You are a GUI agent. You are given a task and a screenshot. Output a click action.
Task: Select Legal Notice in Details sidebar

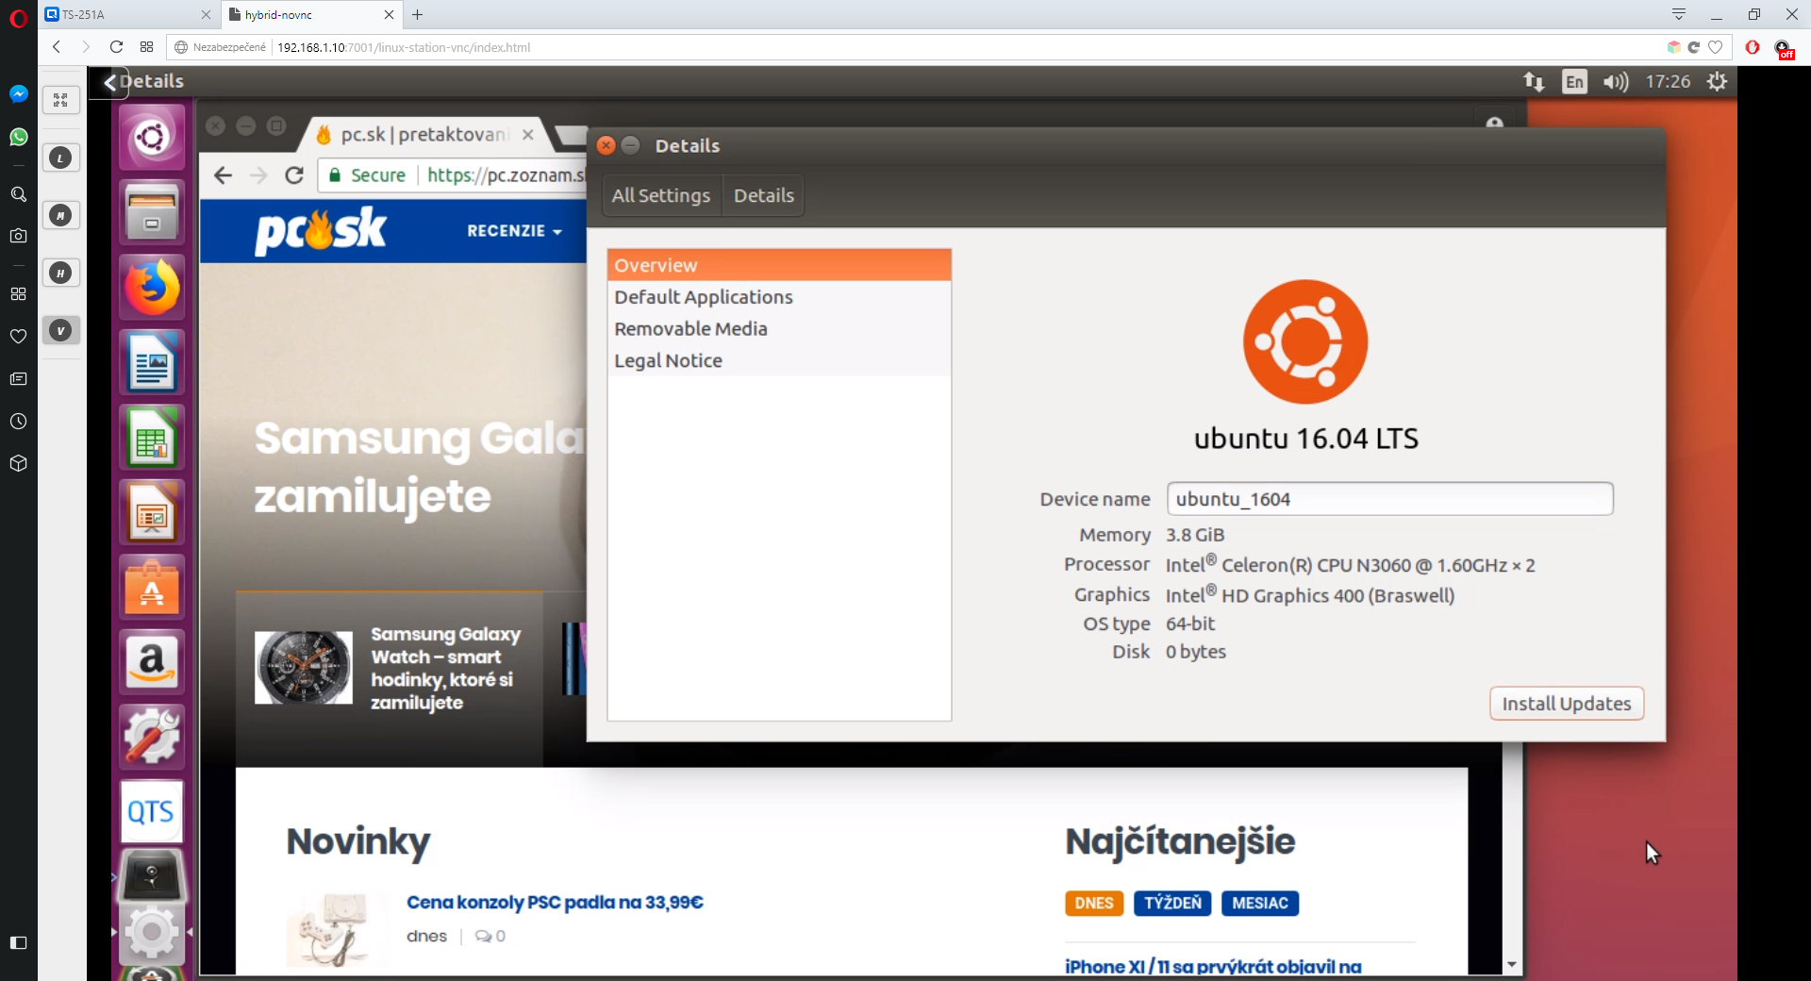(779, 361)
